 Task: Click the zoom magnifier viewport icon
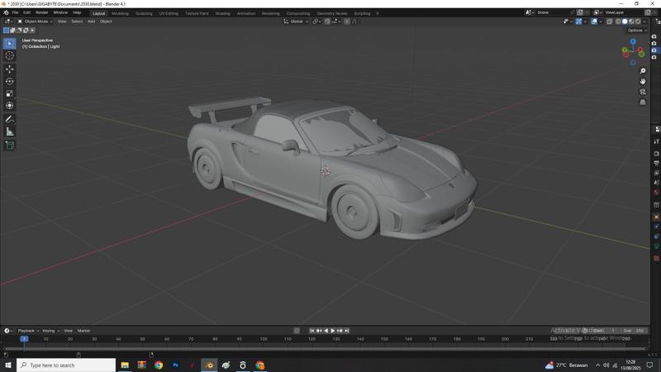point(643,71)
